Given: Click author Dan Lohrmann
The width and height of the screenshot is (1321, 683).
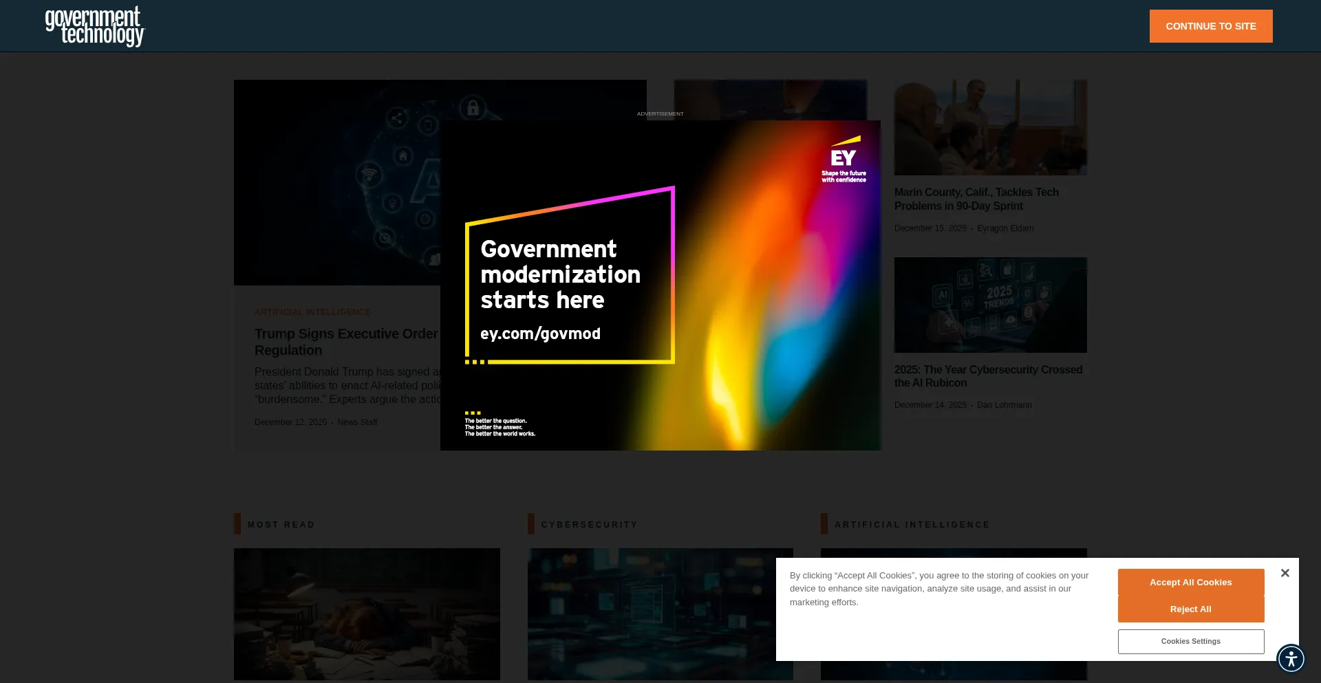Looking at the screenshot, I should pyautogui.click(x=1004, y=405).
